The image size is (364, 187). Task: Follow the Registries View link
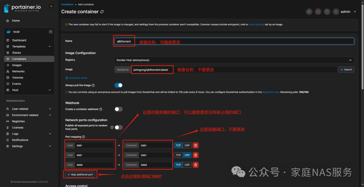tap(271, 92)
